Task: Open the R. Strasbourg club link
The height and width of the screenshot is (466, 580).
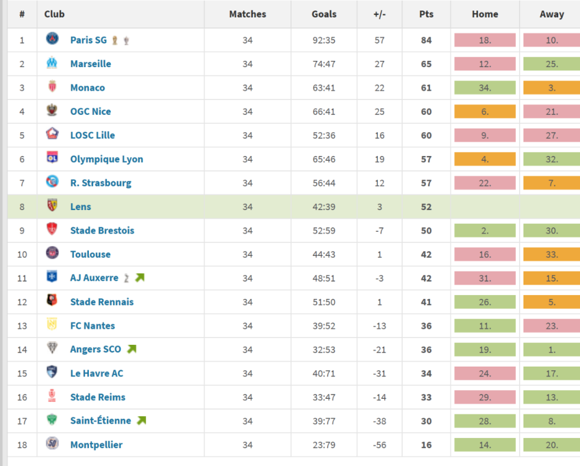Action: (101, 183)
